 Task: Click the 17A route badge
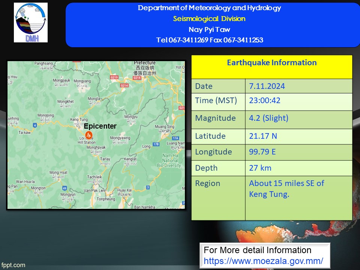[x=175, y=138]
